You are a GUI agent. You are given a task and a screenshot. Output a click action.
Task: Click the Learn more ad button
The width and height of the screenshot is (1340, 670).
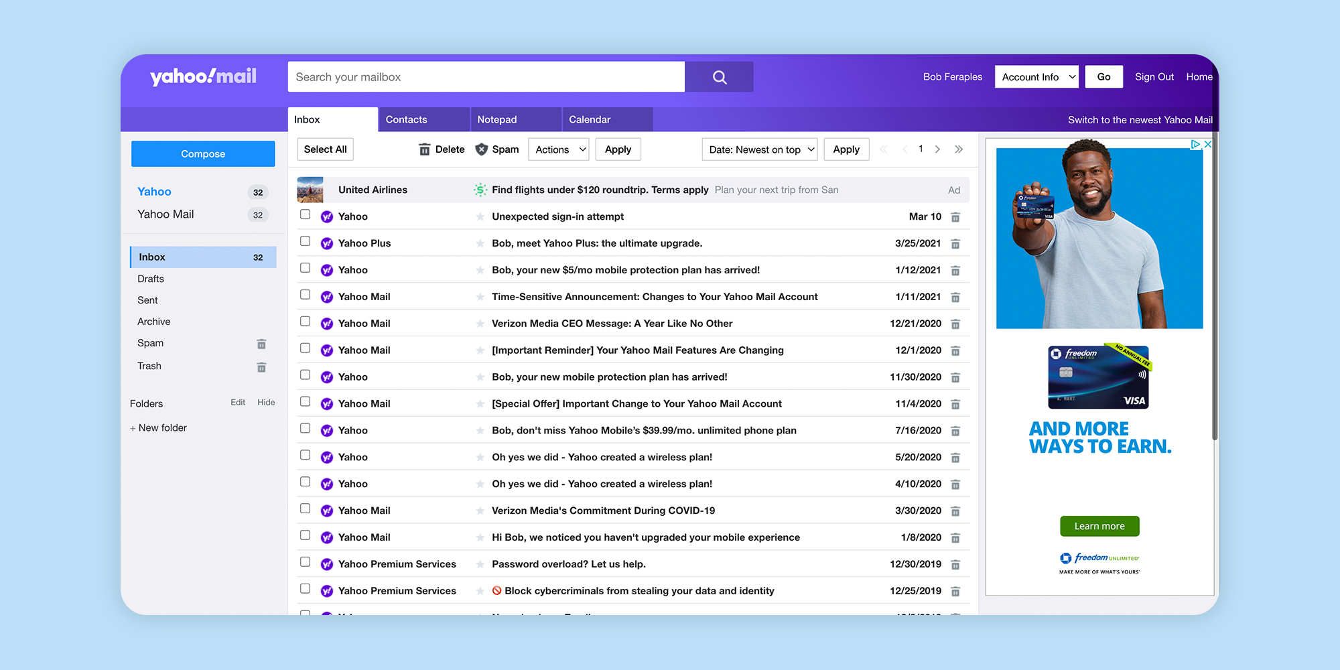coord(1099,526)
